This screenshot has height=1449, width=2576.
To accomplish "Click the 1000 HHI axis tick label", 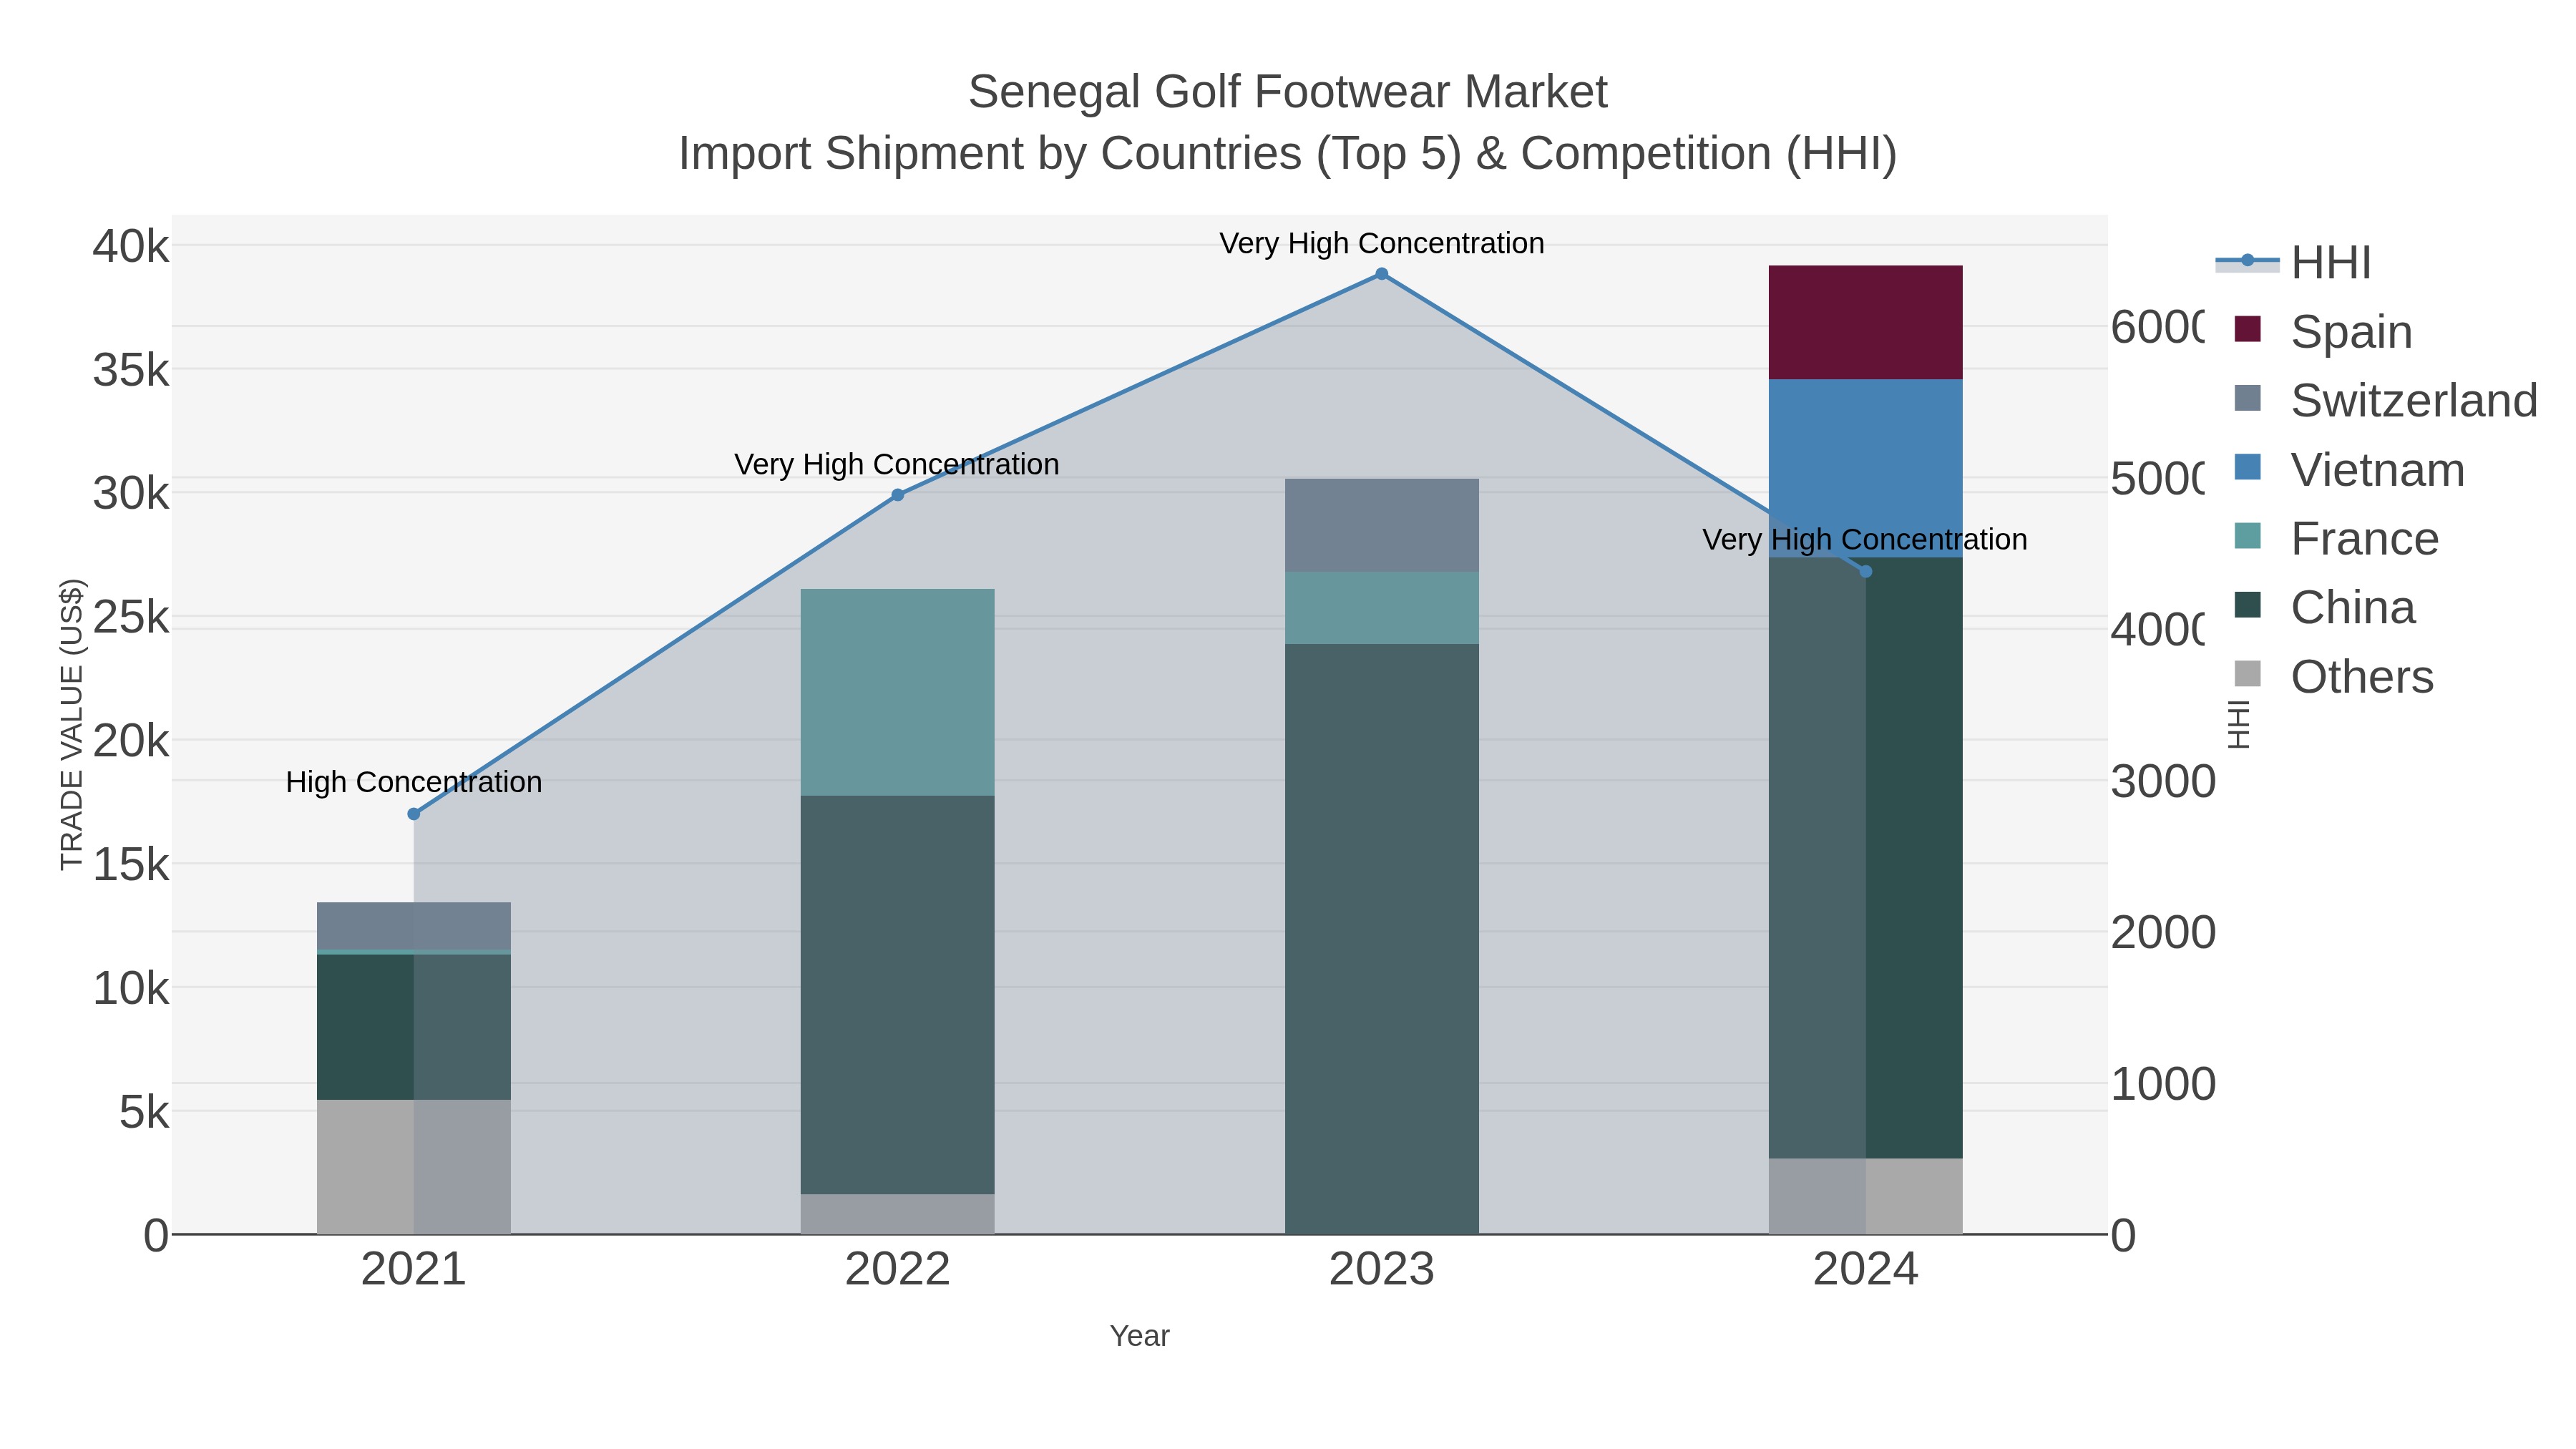I will point(2164,1085).
